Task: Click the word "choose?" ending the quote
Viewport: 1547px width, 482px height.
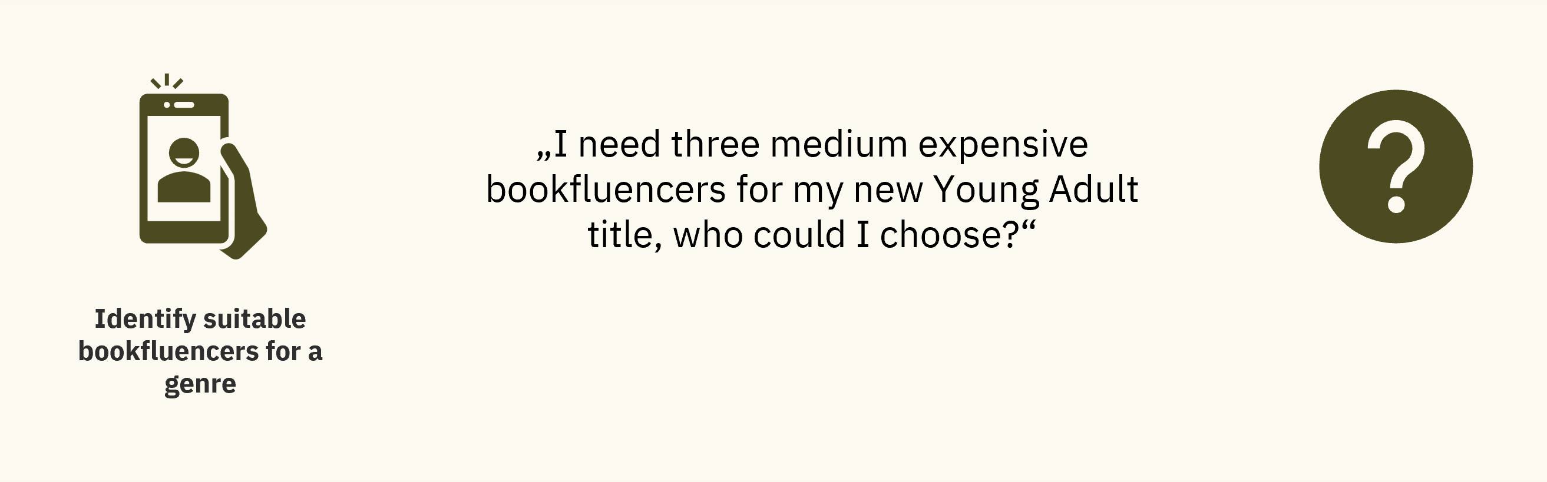Action: coord(950,234)
